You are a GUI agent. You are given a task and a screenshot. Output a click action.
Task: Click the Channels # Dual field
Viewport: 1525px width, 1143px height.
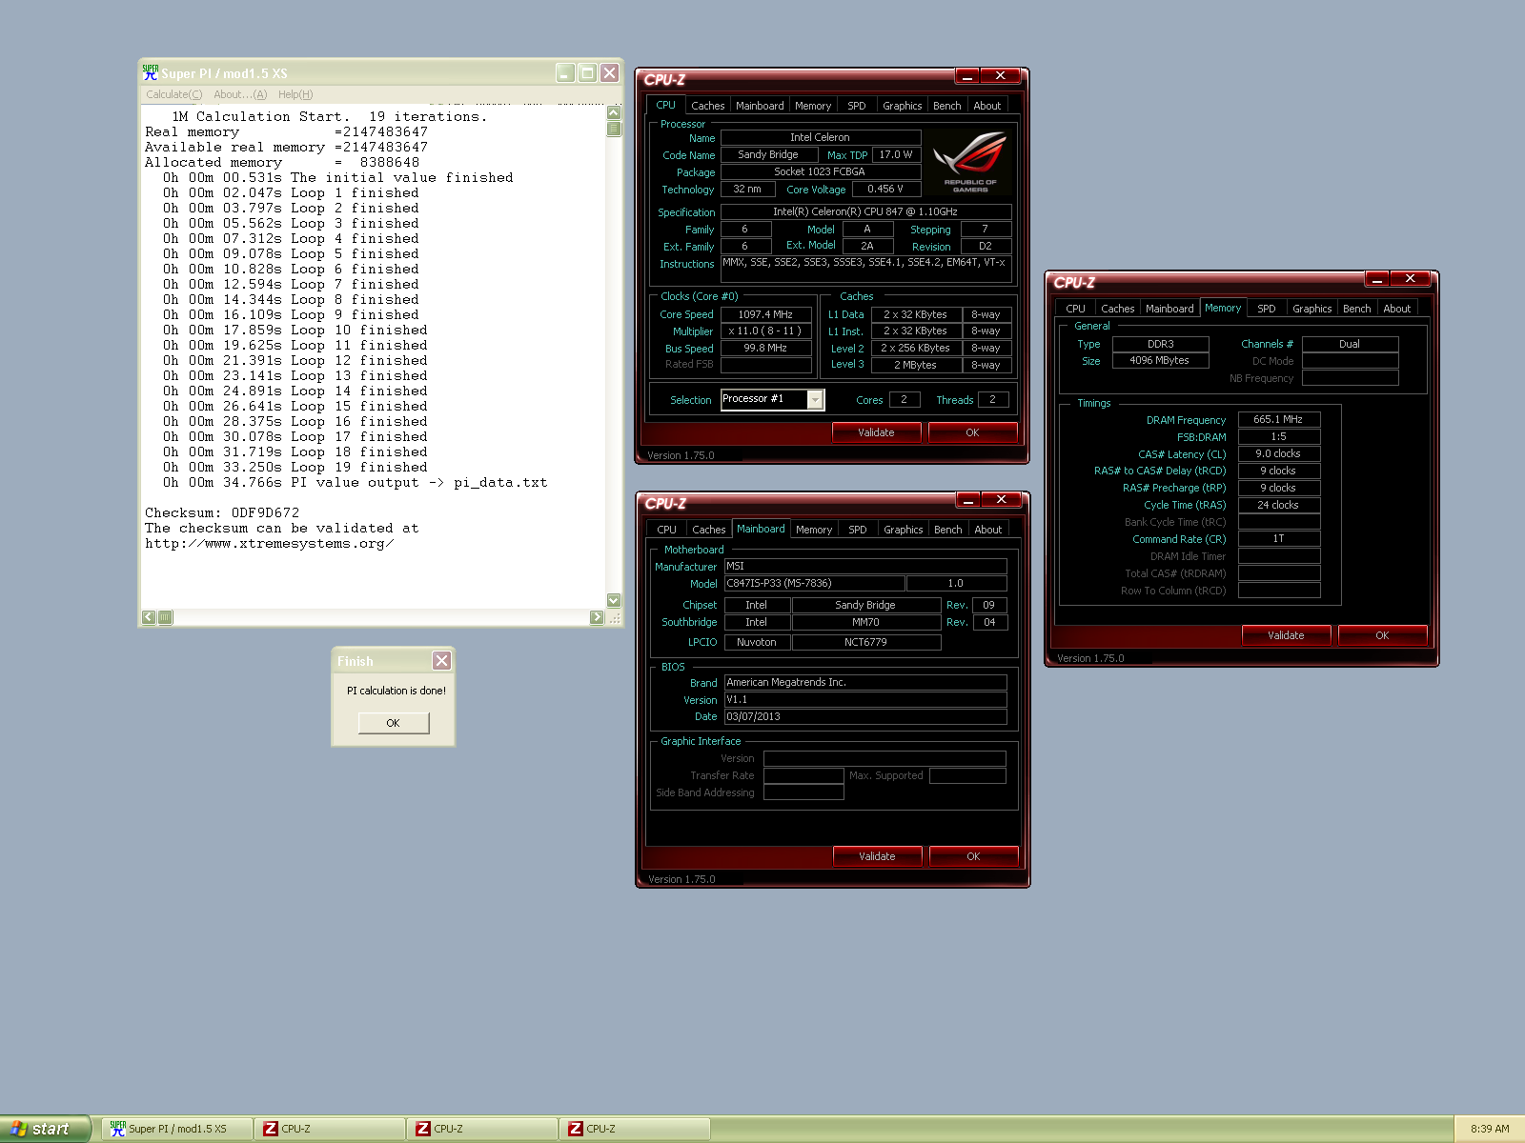pyautogui.click(x=1351, y=344)
